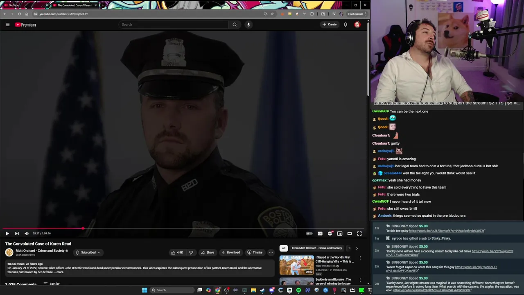The height and width of the screenshot is (295, 524).
Task: Skip to next video in player
Action: tap(17, 234)
